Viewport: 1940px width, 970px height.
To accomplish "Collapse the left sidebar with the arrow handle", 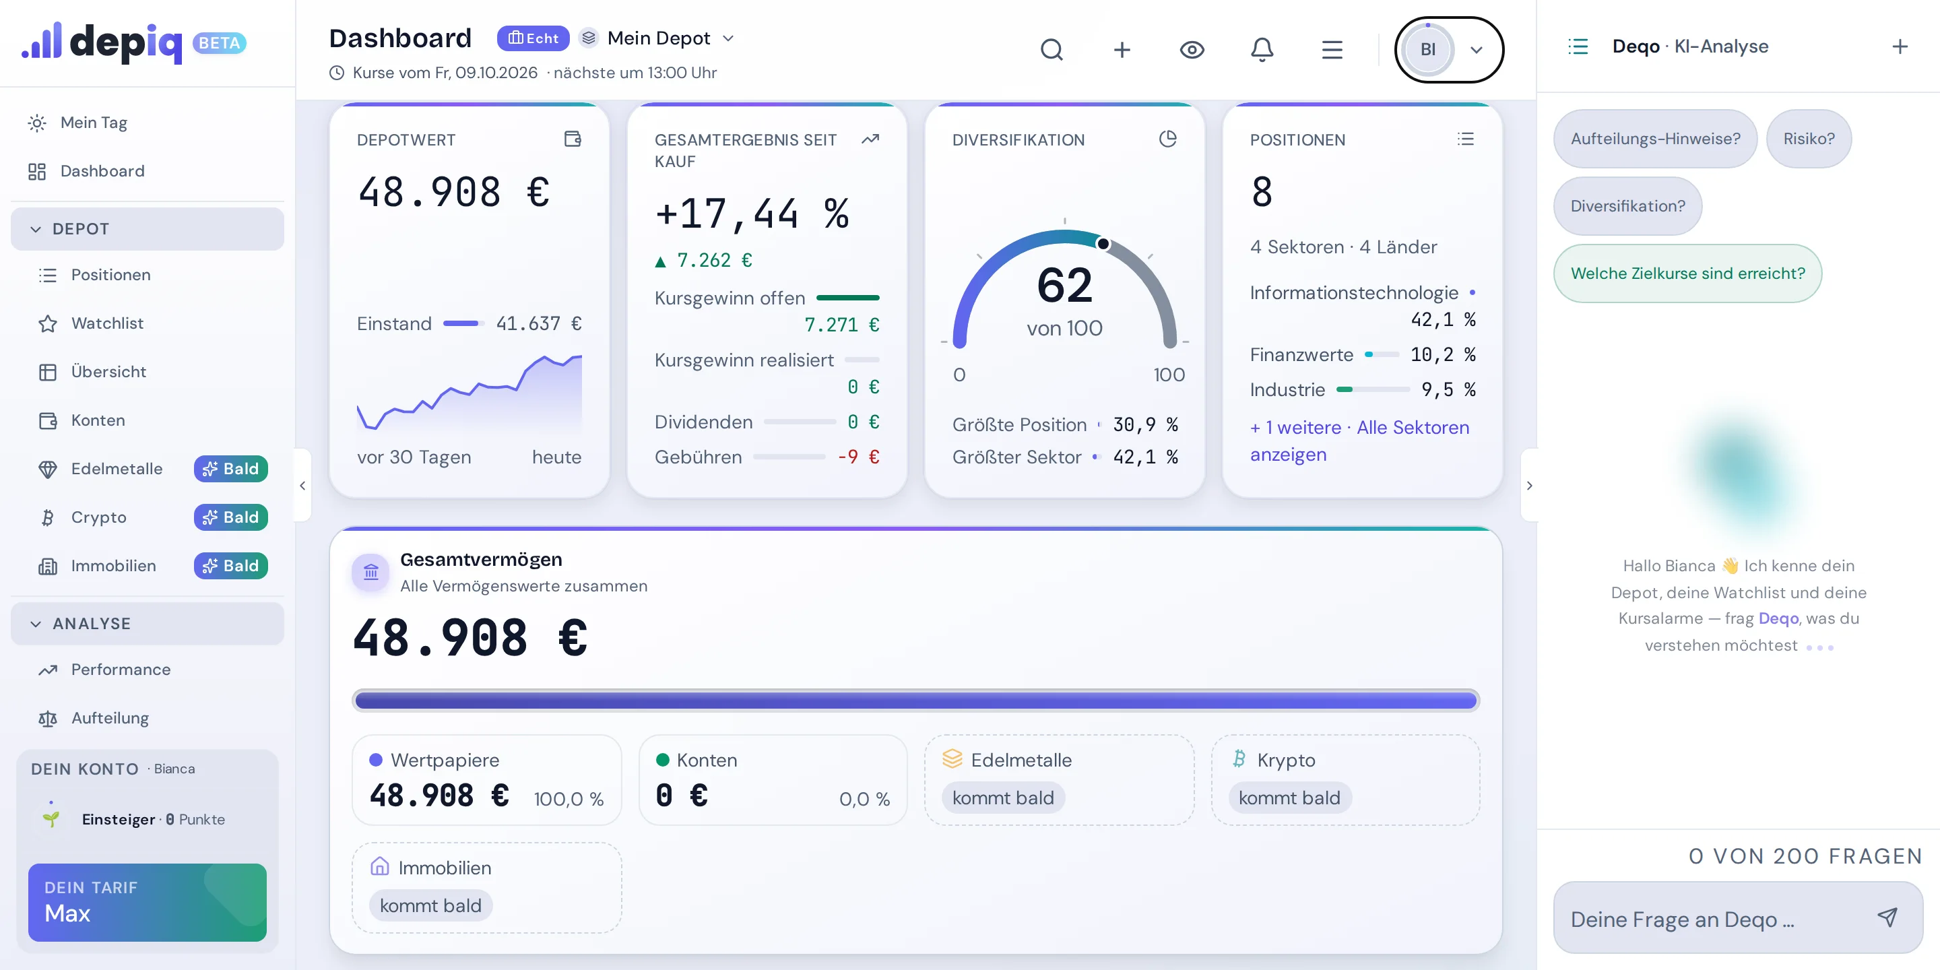I will click(302, 486).
